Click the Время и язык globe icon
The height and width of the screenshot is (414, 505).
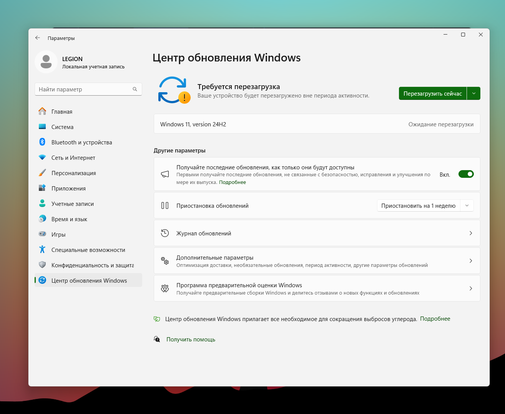[x=42, y=219]
